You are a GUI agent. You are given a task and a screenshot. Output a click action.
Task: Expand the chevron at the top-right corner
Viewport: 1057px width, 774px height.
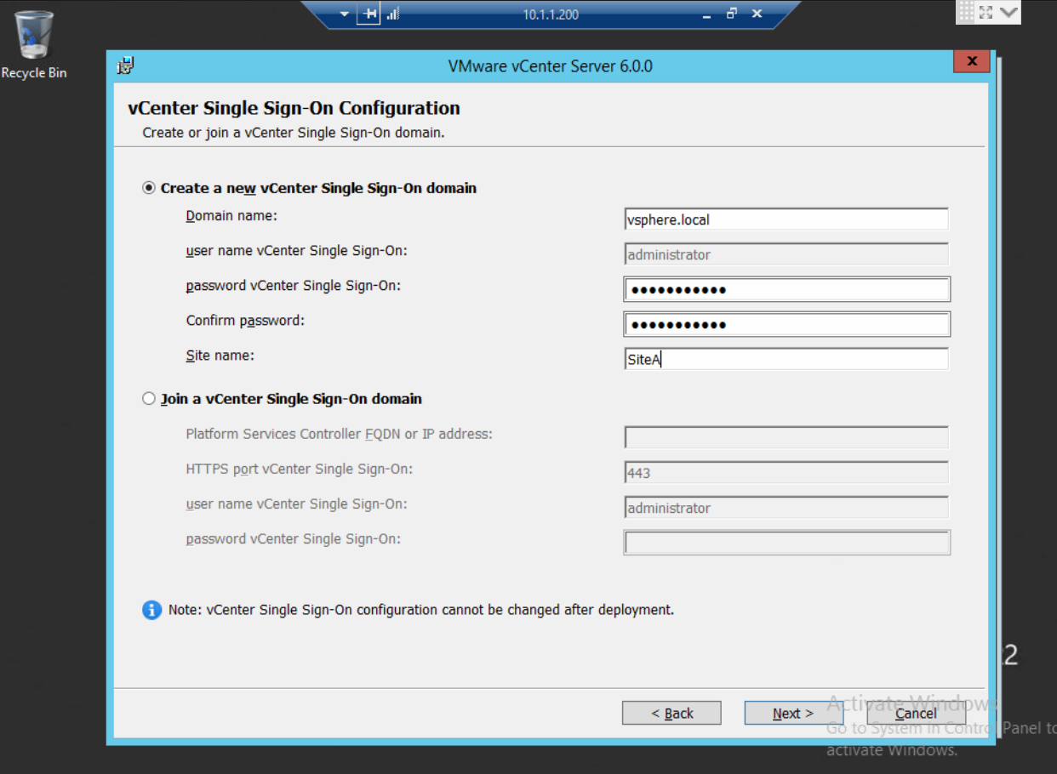1008,12
